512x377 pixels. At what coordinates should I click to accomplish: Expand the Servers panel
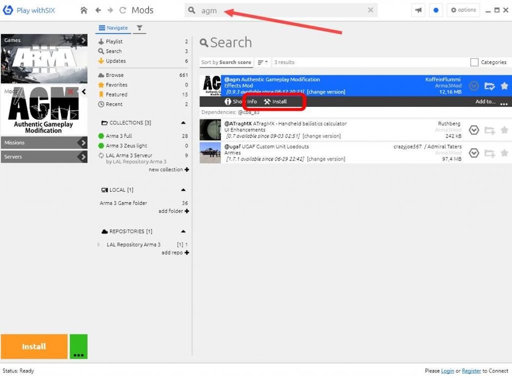click(x=44, y=157)
